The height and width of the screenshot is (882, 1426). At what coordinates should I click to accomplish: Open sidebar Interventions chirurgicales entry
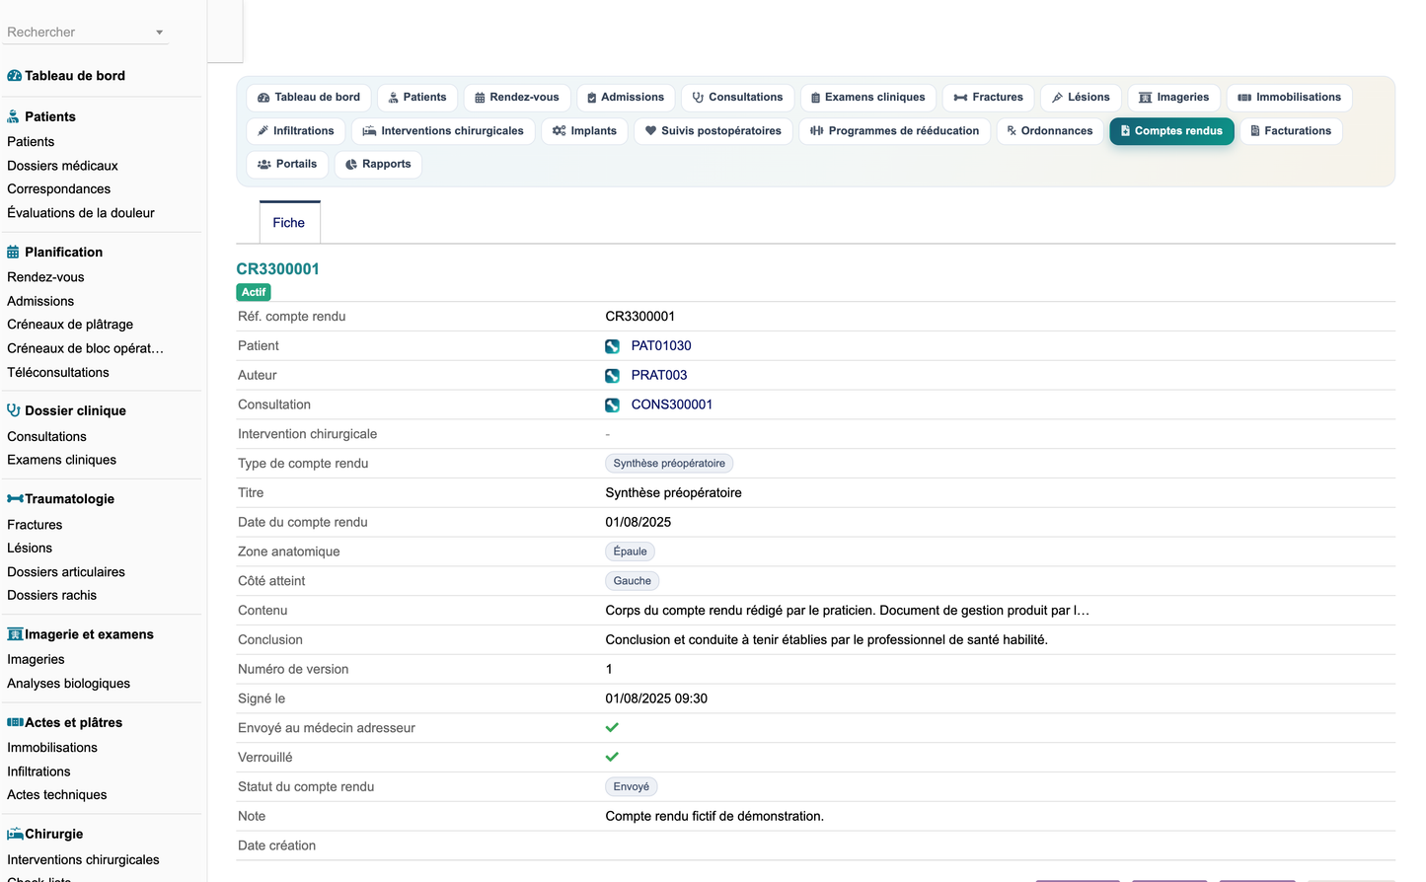83,860
